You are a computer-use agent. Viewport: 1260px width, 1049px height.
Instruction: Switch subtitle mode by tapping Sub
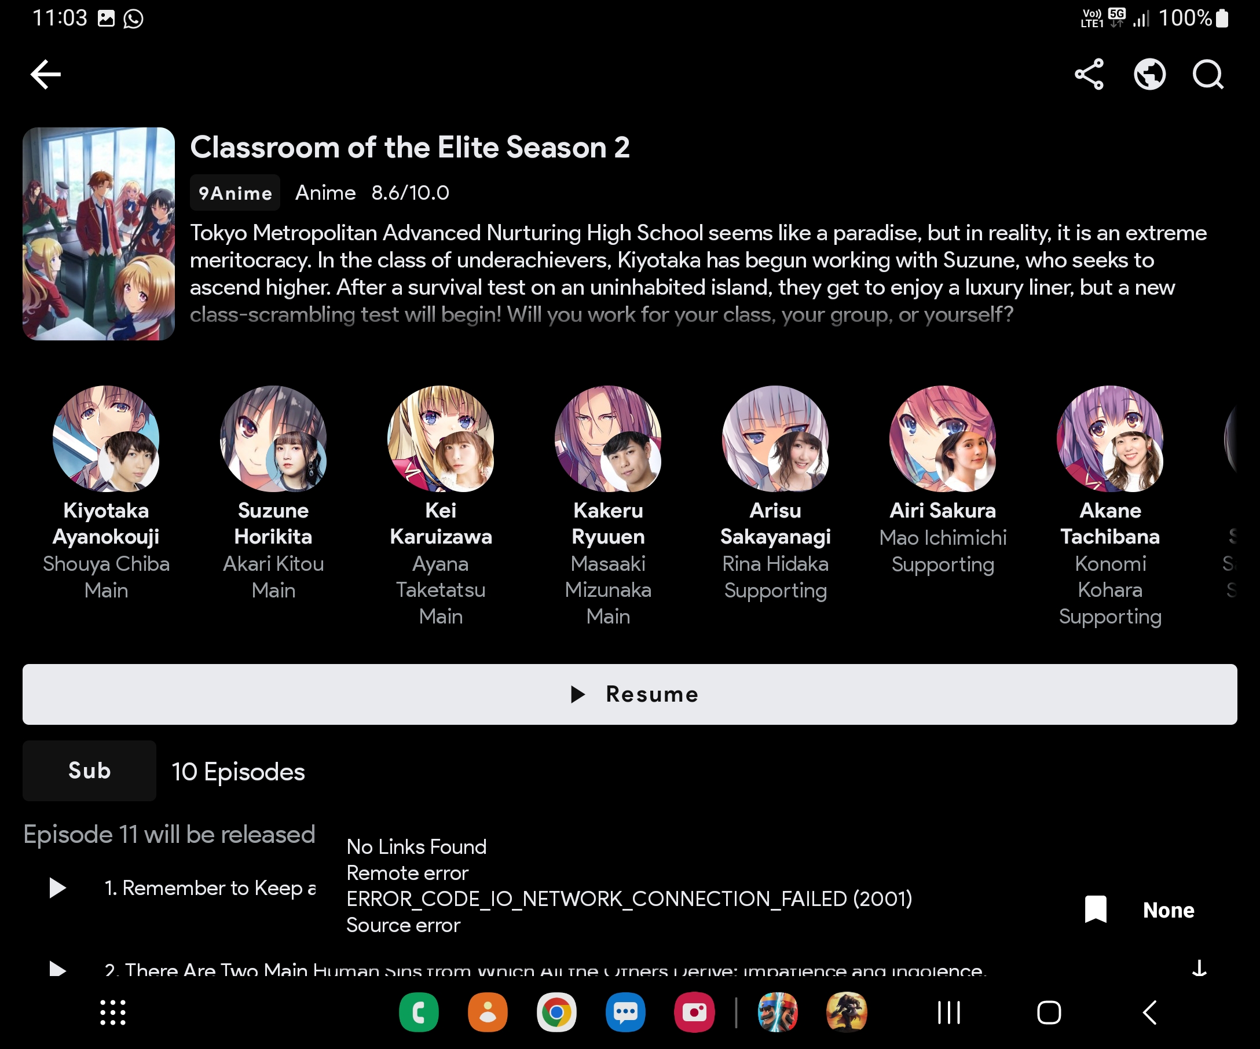click(89, 771)
